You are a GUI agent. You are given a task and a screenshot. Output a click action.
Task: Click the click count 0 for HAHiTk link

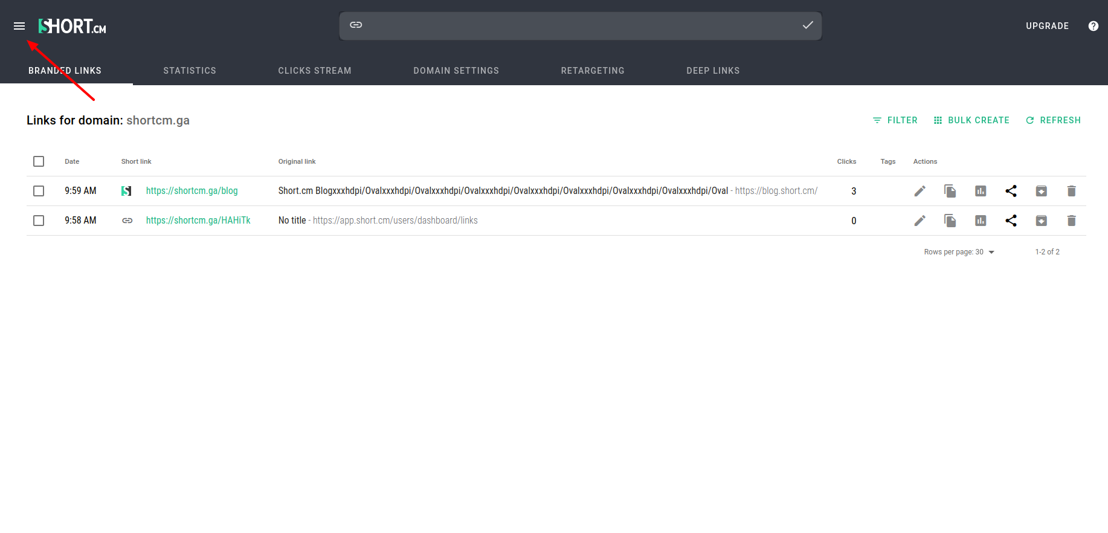pos(854,221)
